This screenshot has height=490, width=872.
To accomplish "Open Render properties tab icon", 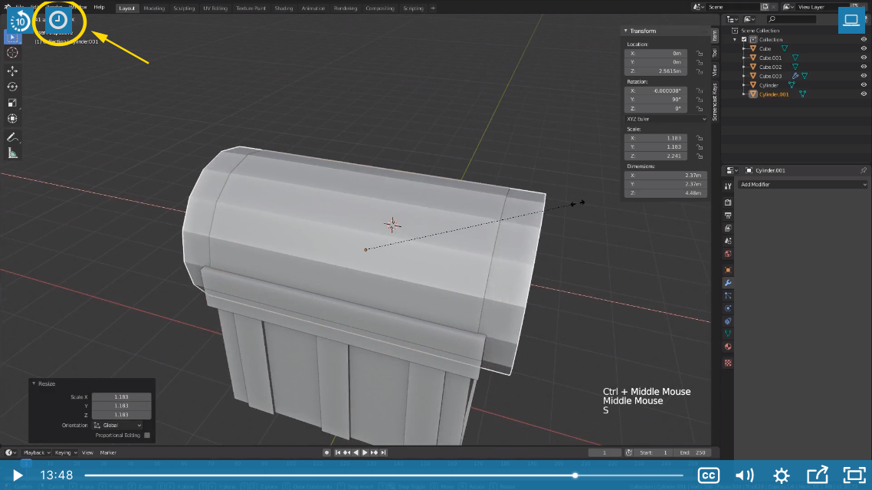I will pos(728,202).
